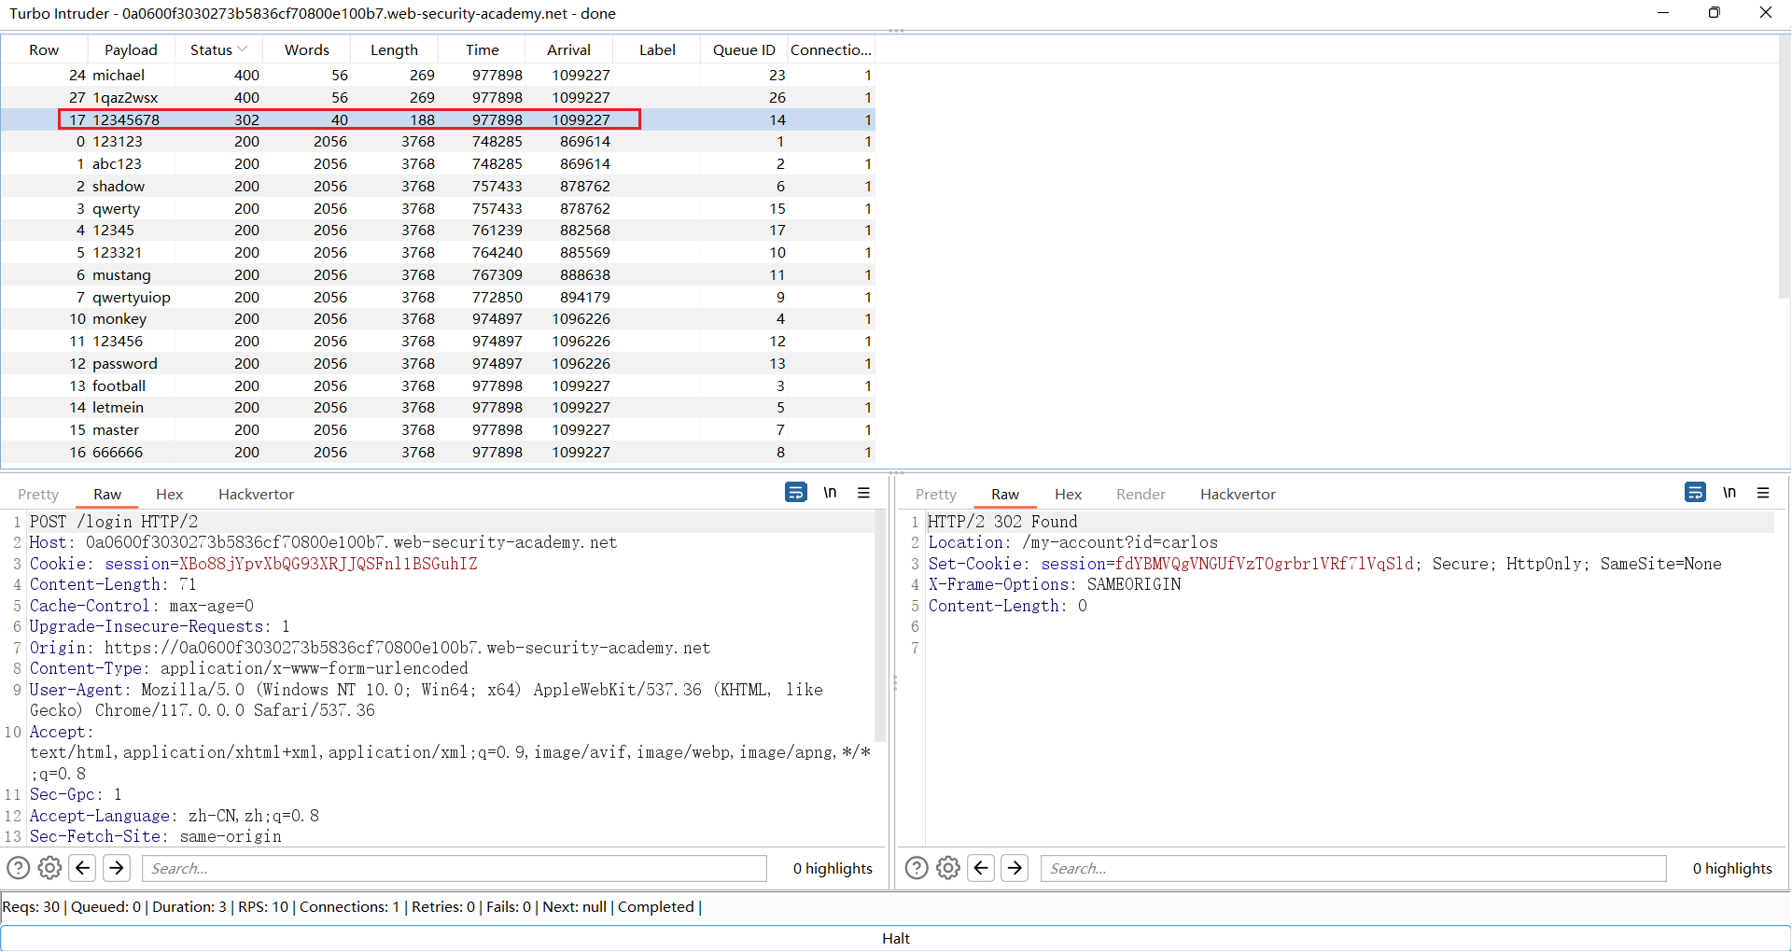Toggle word wrap icon in request panel
Image resolution: width=1792 pixels, height=952 pixels.
click(795, 493)
